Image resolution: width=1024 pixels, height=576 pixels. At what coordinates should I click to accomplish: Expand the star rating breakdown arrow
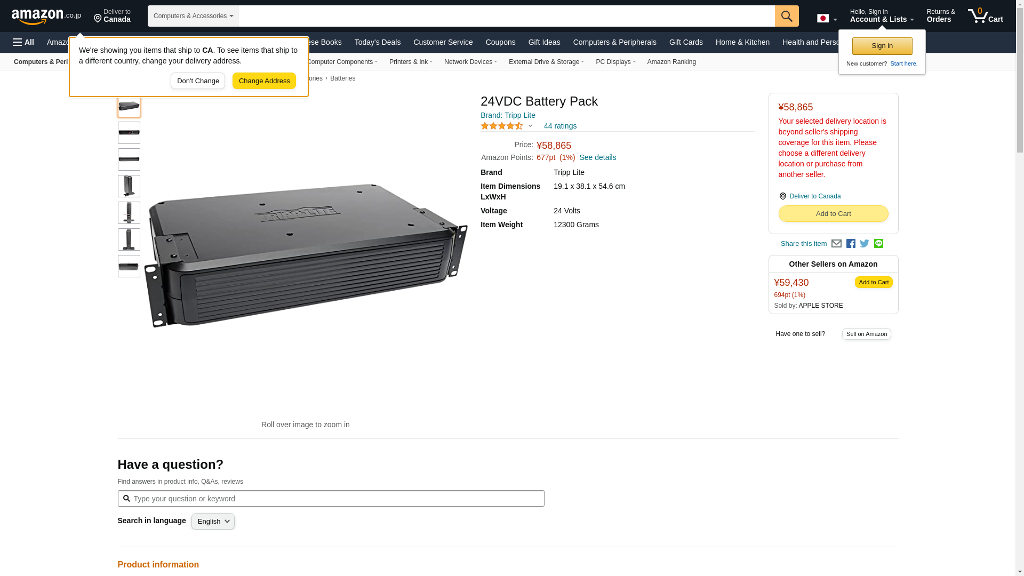point(530,126)
